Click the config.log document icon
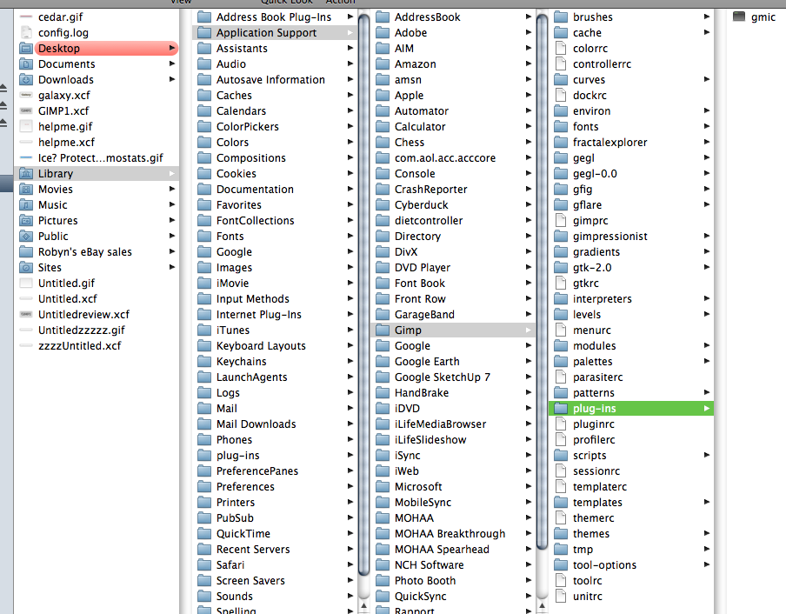The image size is (786, 614). (x=26, y=32)
